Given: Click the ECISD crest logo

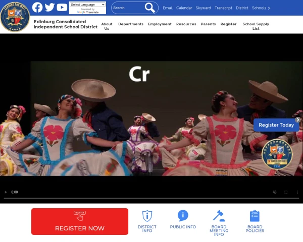Looking at the screenshot, I should click(15, 17).
